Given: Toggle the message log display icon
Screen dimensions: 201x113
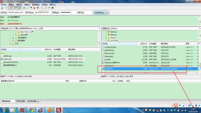Looking at the screenshot, I should [x=9, y=8].
